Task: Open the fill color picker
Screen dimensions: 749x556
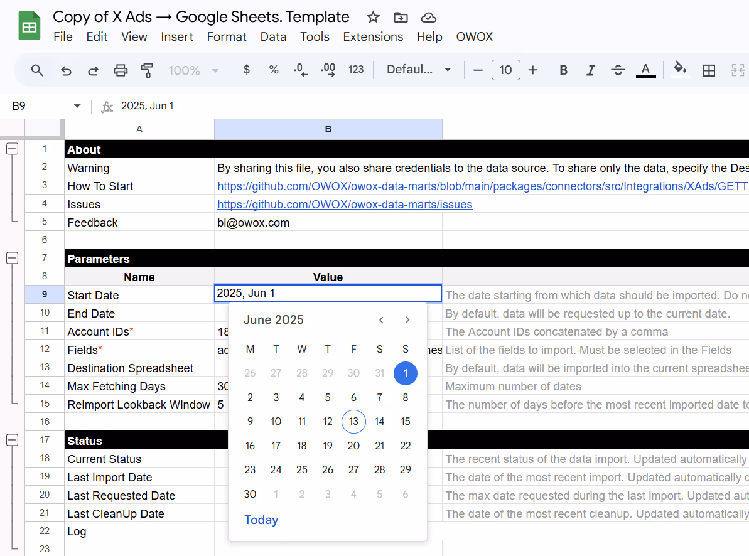Action: click(679, 70)
